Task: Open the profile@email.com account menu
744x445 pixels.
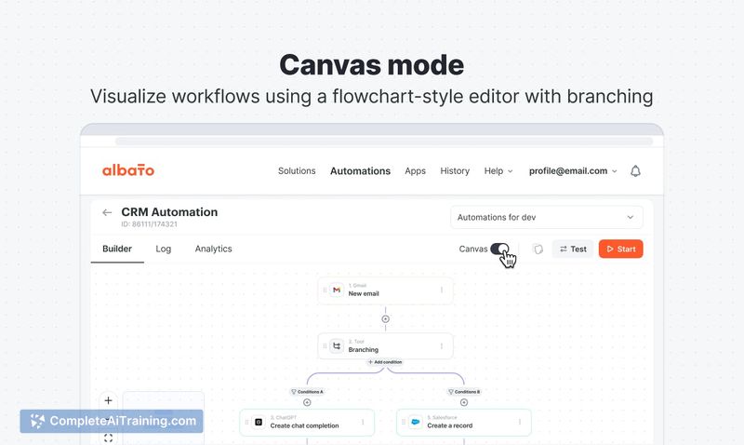Action: 573,171
